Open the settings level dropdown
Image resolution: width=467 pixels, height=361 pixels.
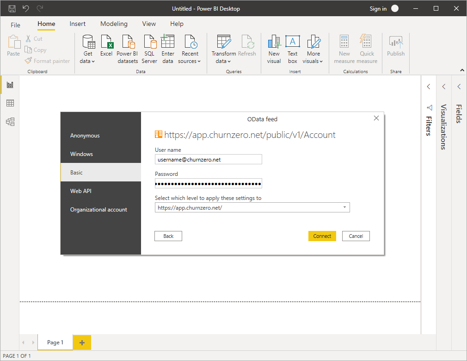pyautogui.click(x=252, y=207)
